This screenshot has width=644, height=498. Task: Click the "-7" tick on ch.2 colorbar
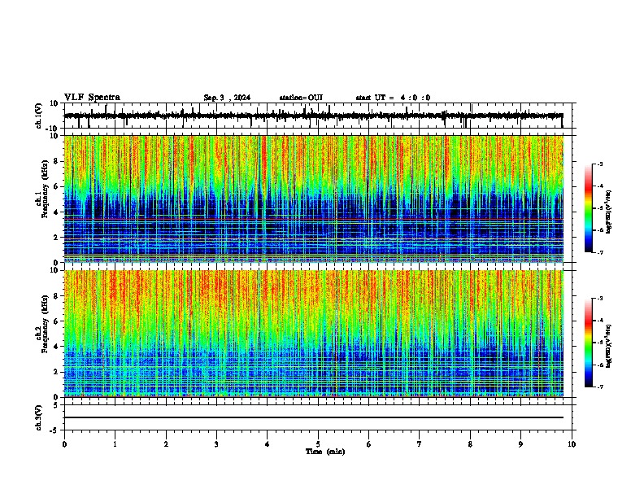[599, 387]
